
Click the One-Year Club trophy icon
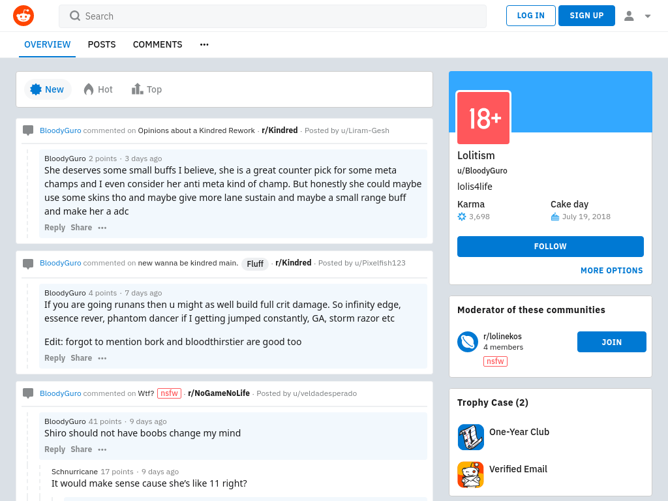click(471, 437)
